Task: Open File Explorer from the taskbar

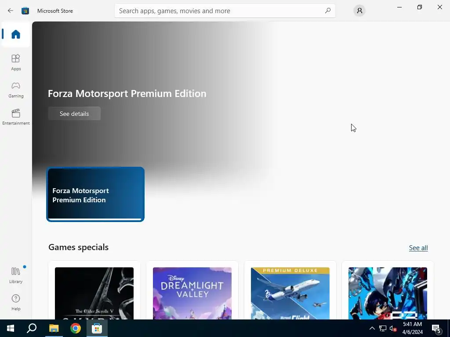Action: [x=54, y=328]
